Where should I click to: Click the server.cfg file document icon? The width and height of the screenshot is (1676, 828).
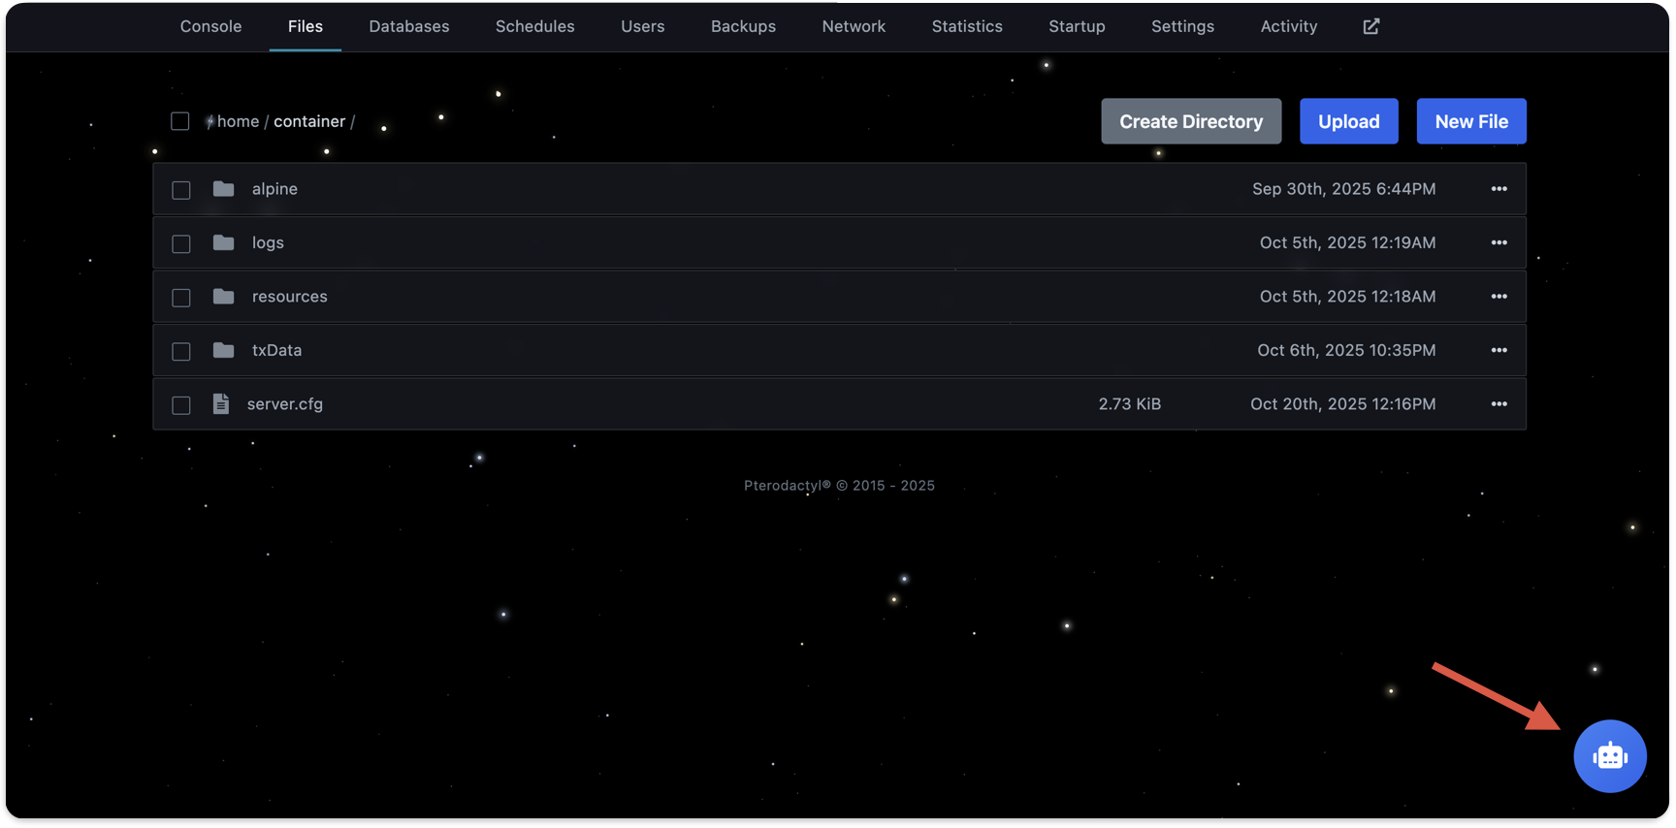(221, 404)
